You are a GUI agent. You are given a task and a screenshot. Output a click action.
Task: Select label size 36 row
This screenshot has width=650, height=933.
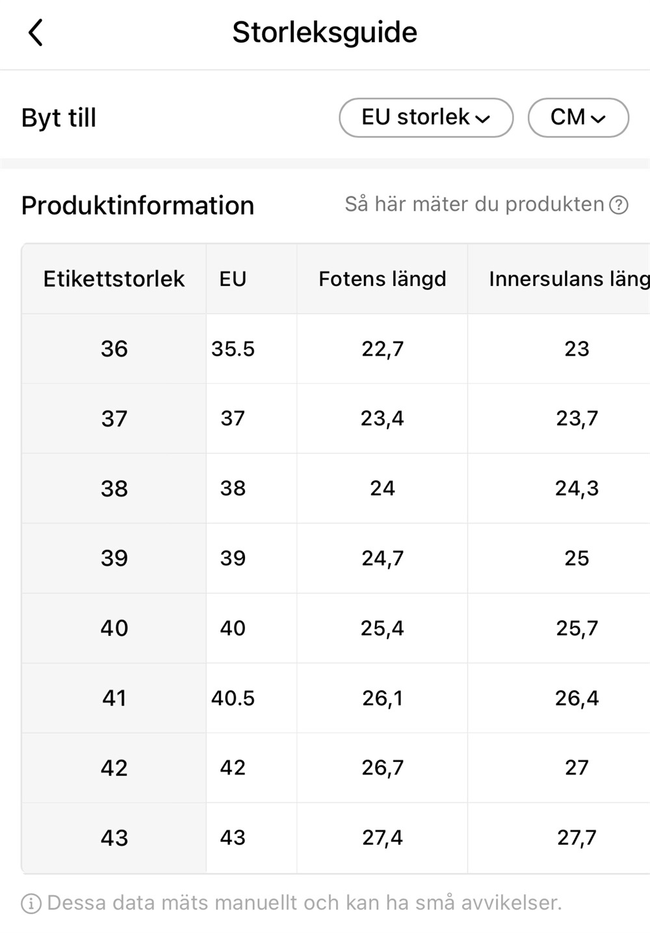pos(114,349)
